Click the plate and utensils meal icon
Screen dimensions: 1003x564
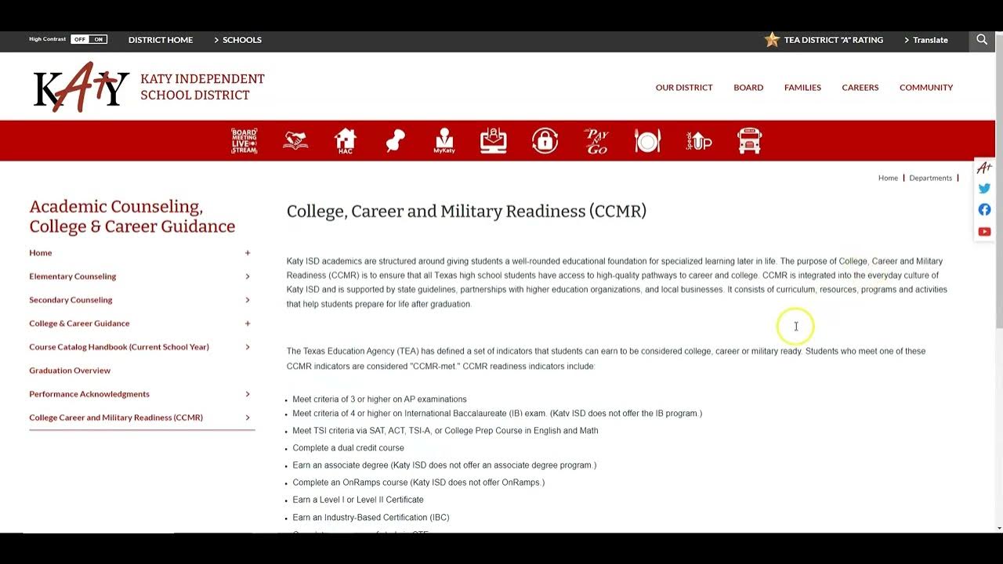click(x=647, y=141)
